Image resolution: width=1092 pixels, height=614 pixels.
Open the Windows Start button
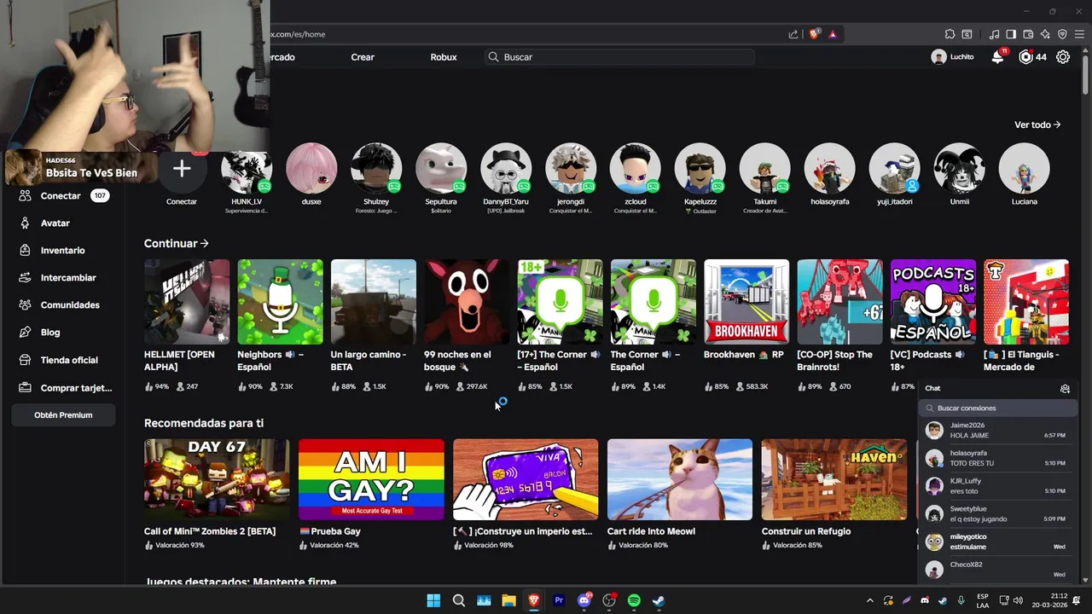click(x=433, y=600)
